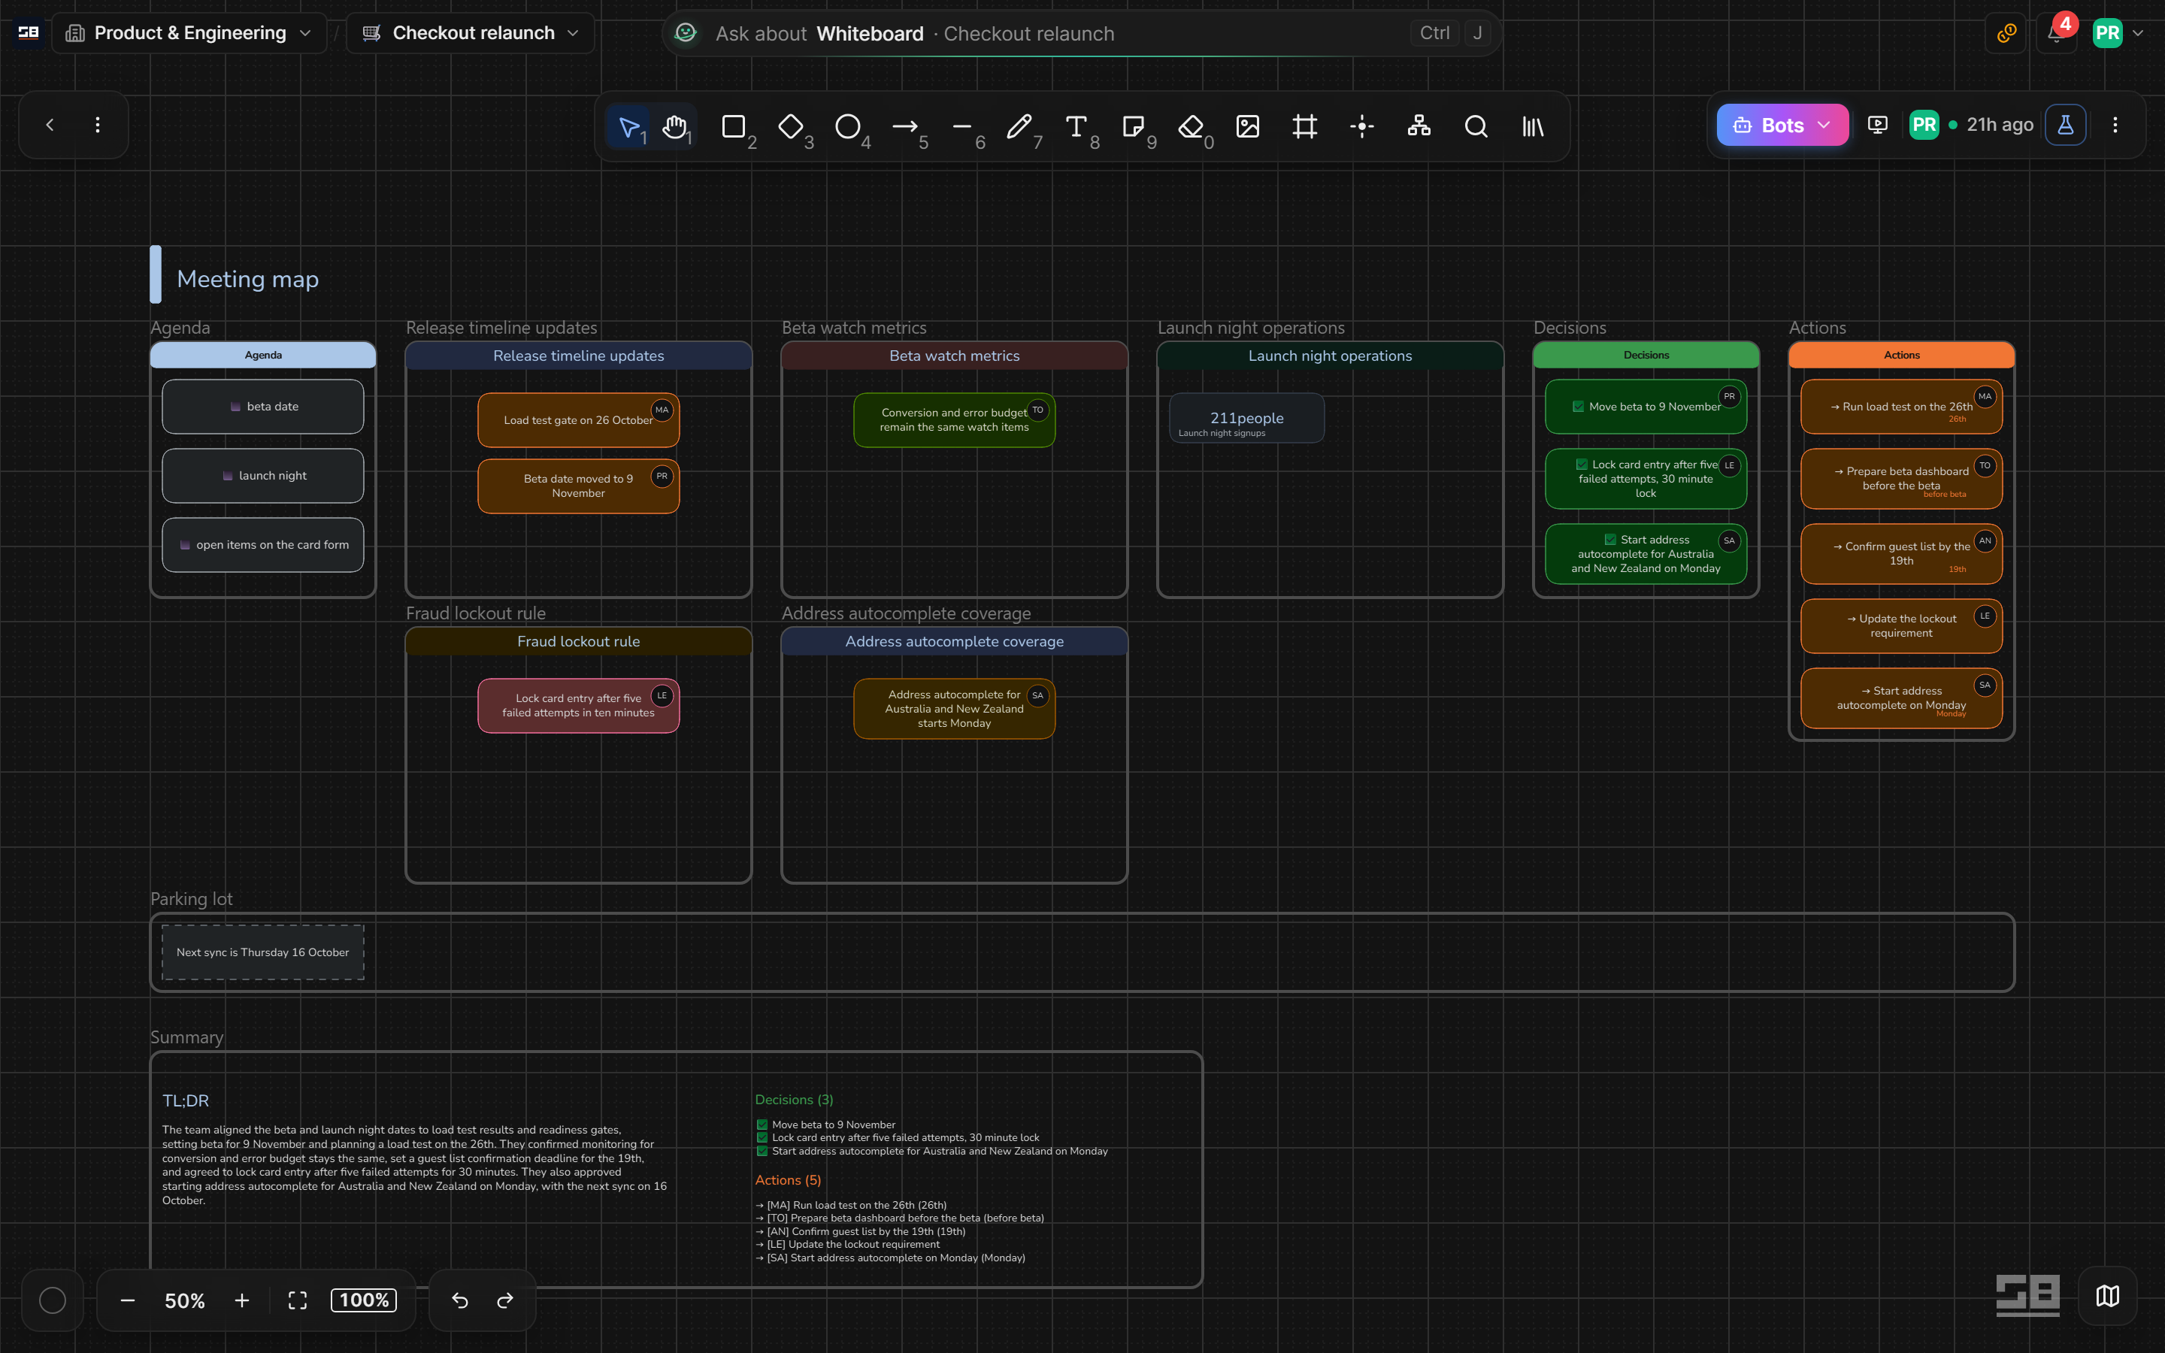Start presentation mode icon
The height and width of the screenshot is (1353, 2165).
1878,126
